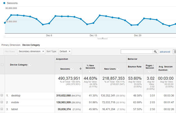
Task: Click desktop session duration 00:03:36
Action: point(169,96)
